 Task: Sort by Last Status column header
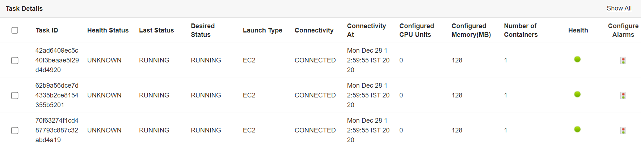pos(156,30)
